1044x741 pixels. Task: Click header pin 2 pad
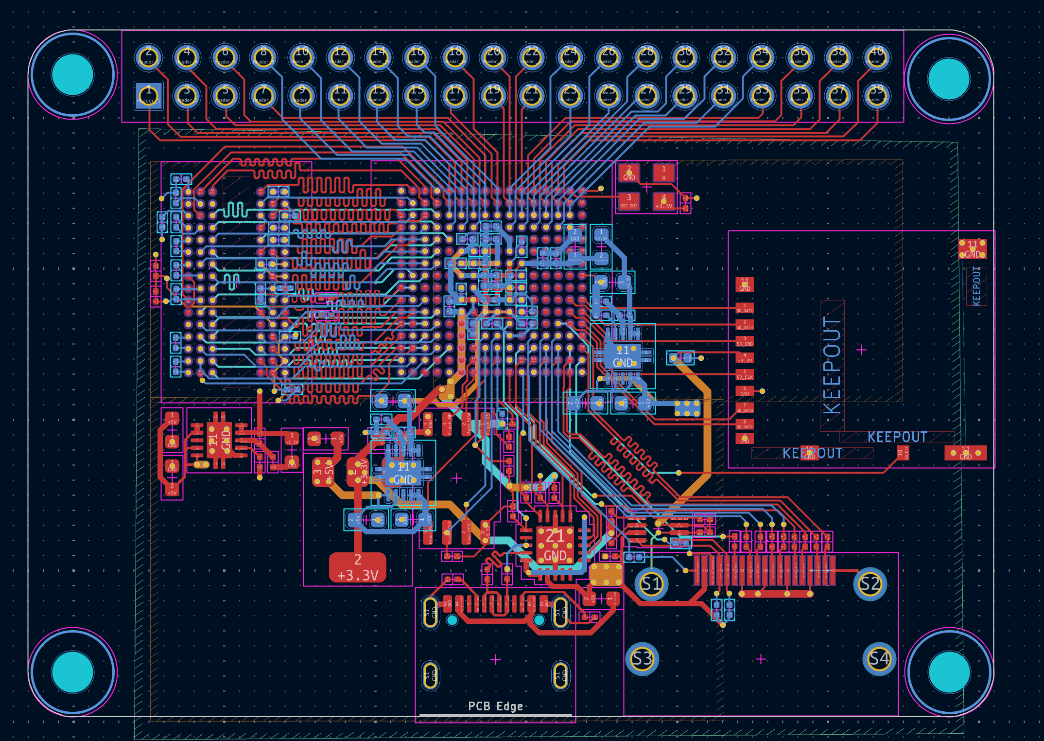click(x=148, y=57)
